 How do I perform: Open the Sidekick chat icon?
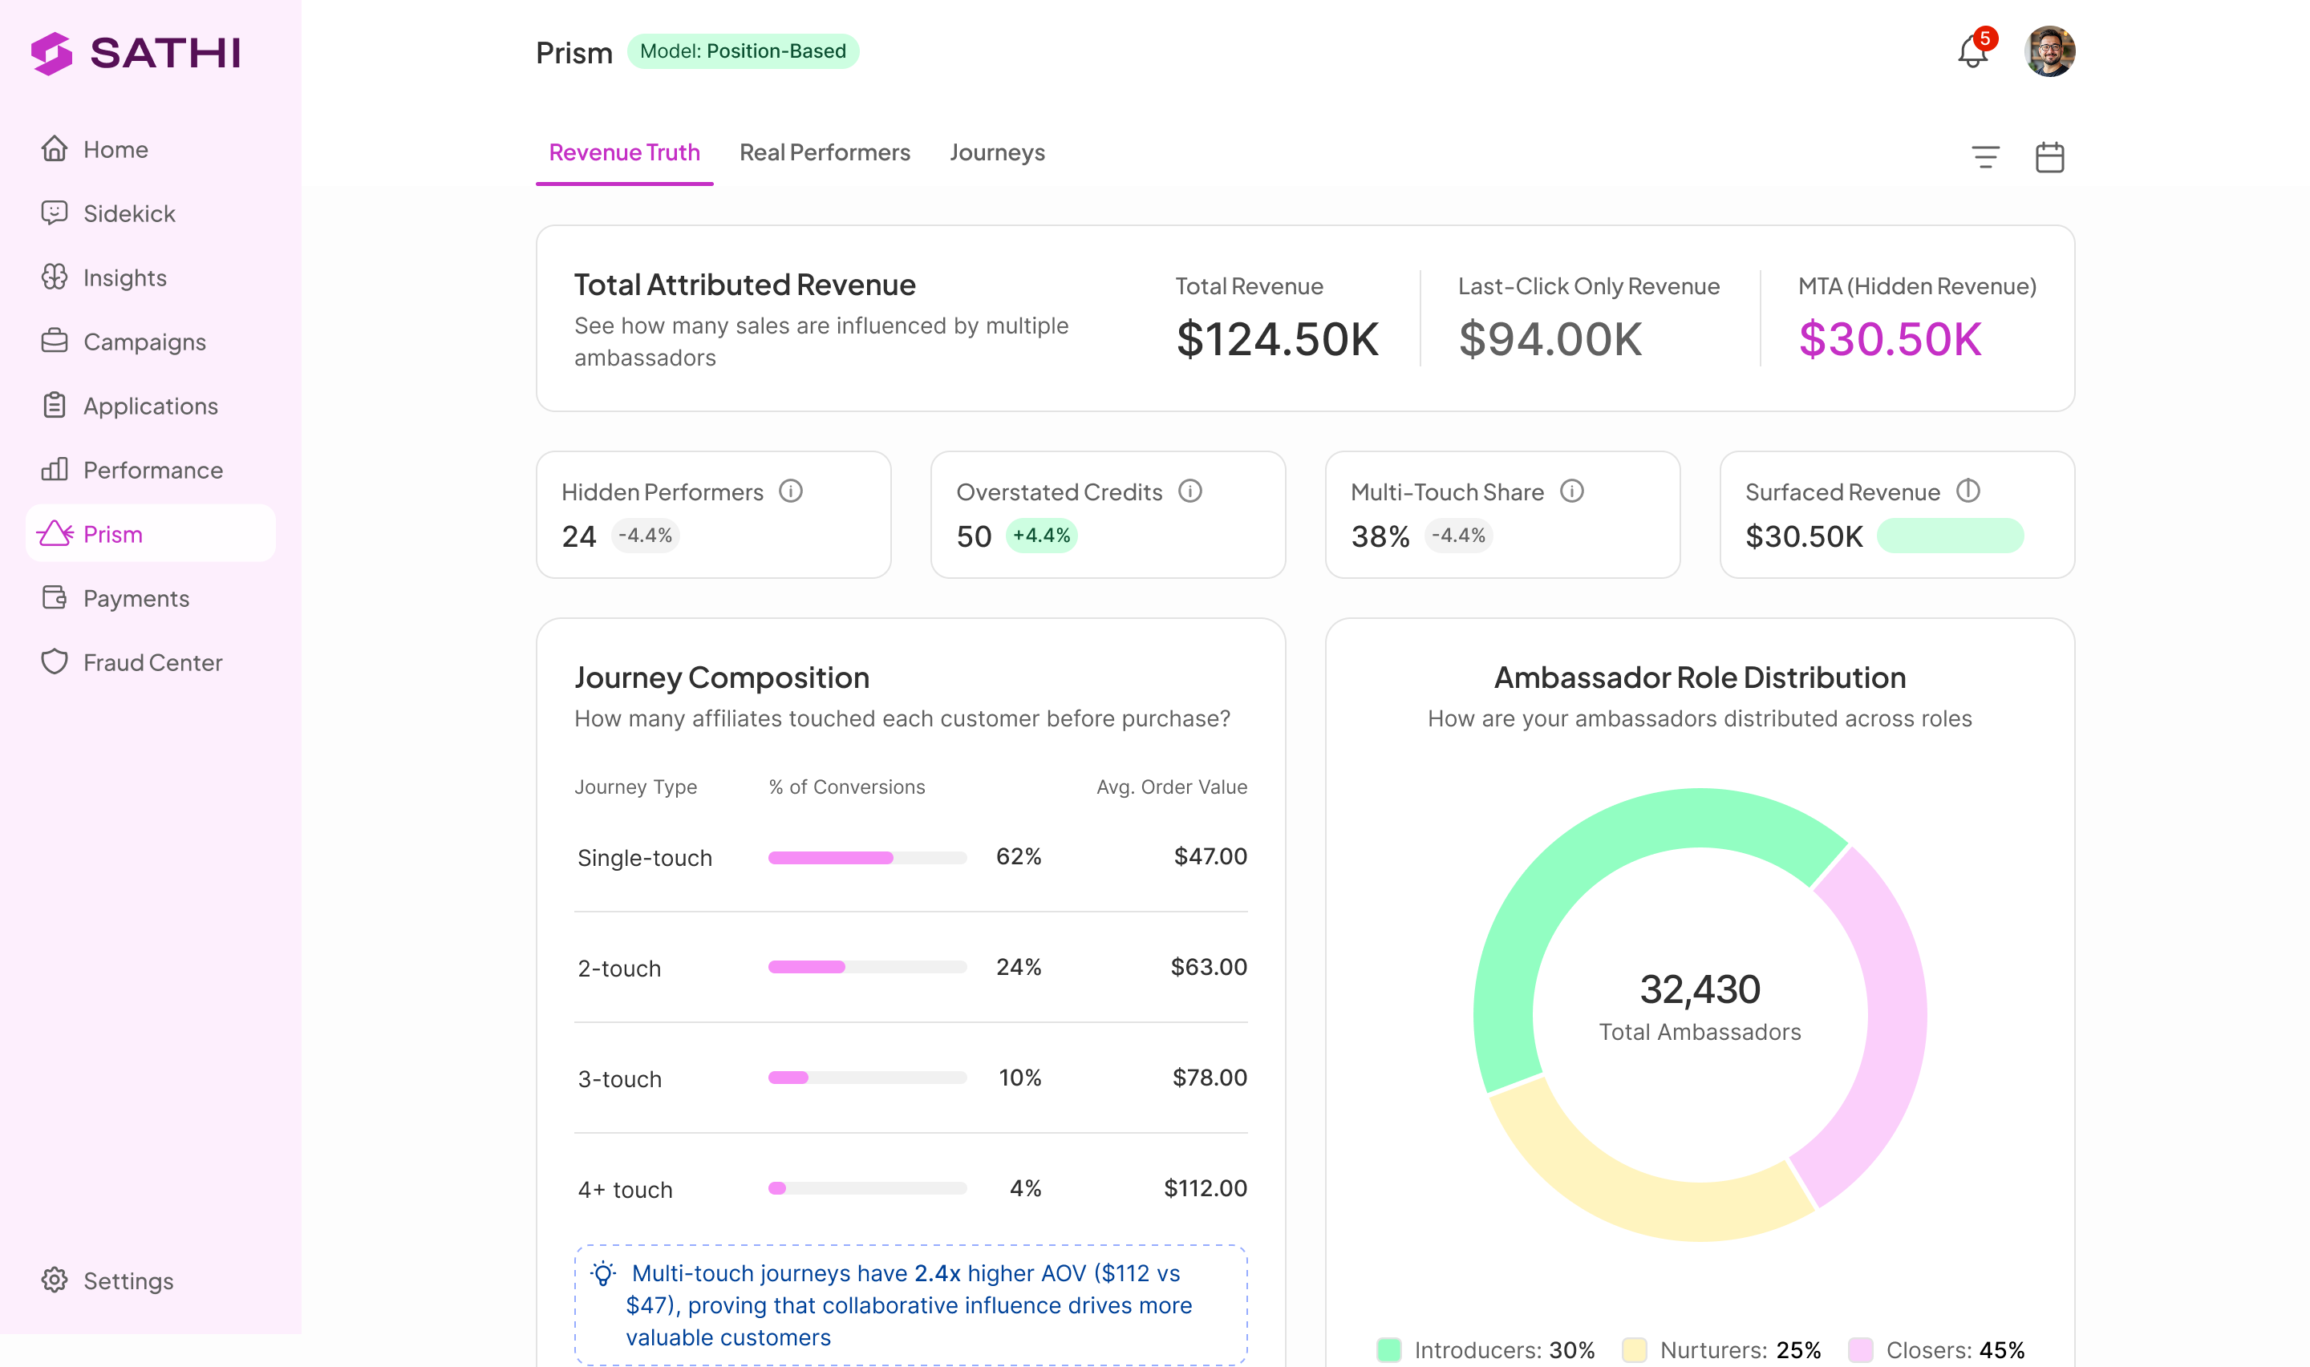(55, 212)
